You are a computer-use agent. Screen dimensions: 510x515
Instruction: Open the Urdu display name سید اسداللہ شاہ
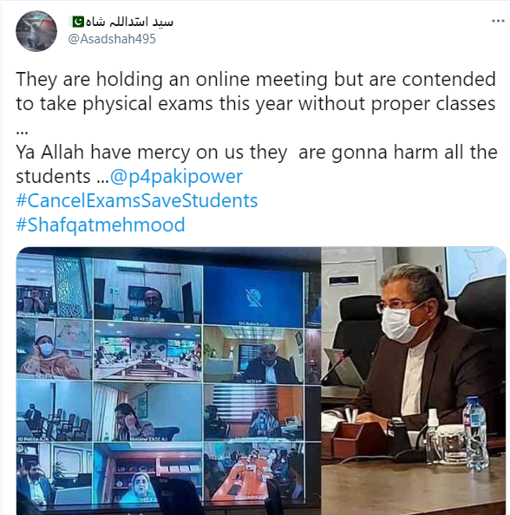[x=129, y=22]
